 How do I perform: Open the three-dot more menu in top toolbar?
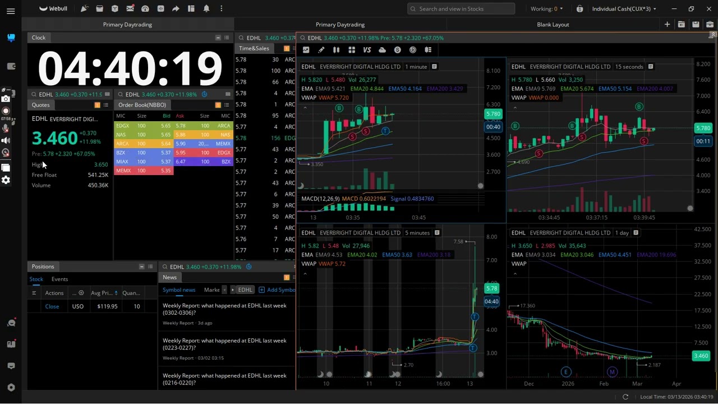[221, 8]
